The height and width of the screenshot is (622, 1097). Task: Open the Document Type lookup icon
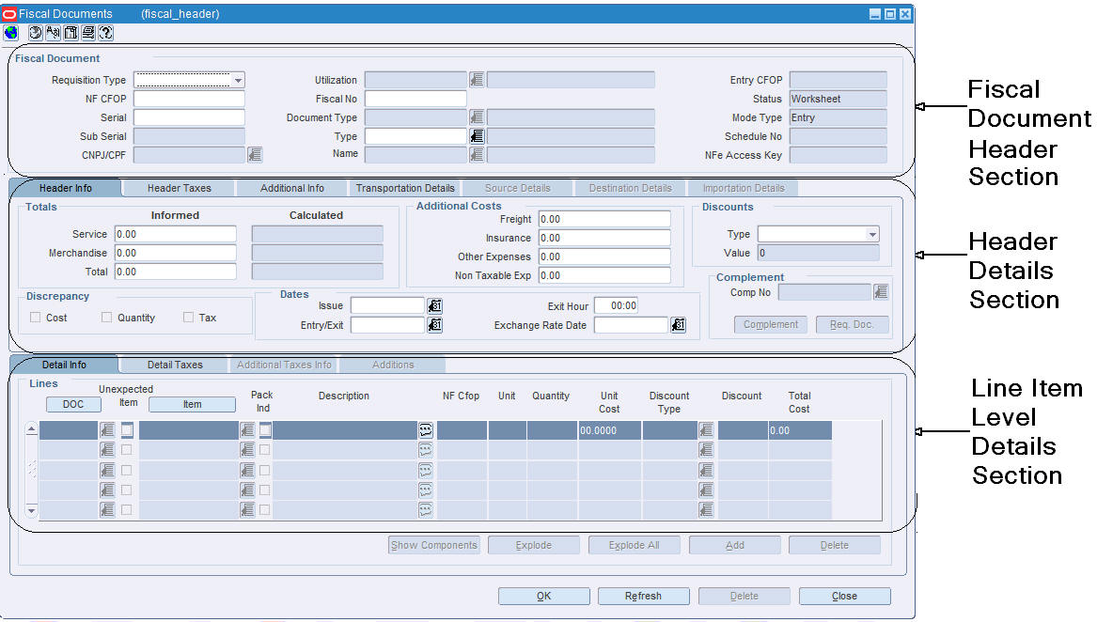[477, 117]
